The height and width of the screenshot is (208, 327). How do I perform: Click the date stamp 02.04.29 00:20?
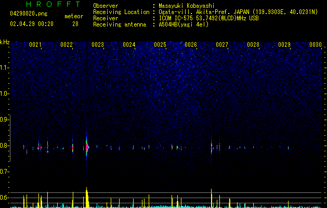(32, 24)
